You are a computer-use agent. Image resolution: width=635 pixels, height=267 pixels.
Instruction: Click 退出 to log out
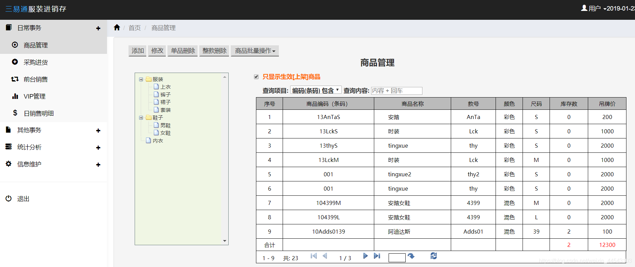pos(23,198)
